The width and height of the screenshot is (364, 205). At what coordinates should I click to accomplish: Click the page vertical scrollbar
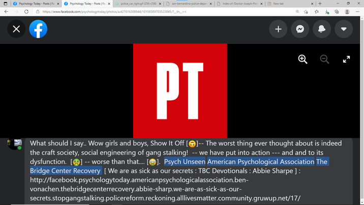(x=362, y=110)
